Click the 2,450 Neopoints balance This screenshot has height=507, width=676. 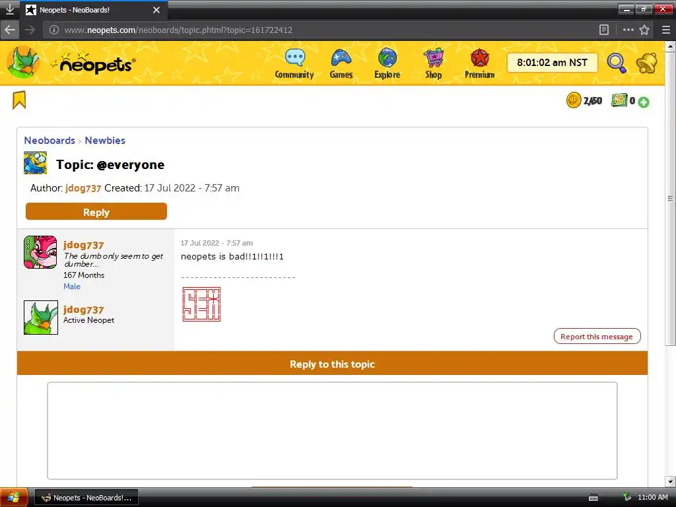593,101
